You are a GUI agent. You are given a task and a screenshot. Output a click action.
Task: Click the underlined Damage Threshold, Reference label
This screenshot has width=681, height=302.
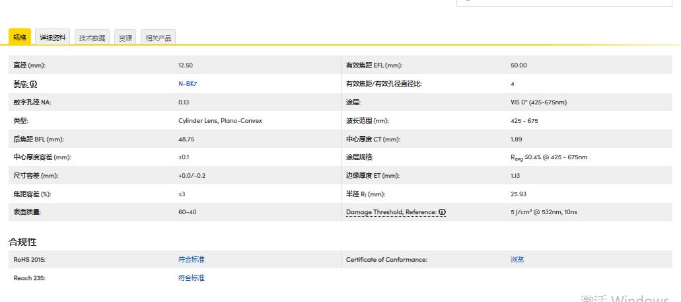click(391, 212)
